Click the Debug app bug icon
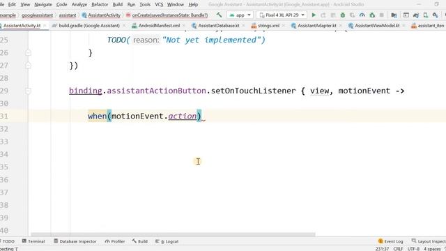 click(342, 15)
